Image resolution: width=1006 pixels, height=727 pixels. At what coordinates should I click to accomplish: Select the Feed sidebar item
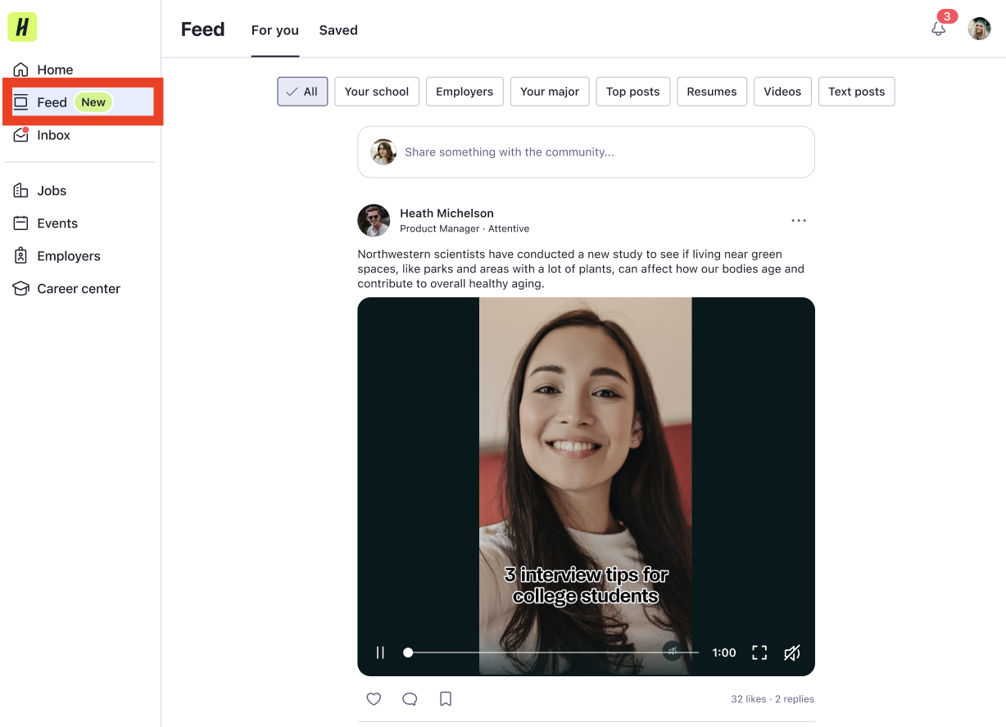pyautogui.click(x=83, y=102)
